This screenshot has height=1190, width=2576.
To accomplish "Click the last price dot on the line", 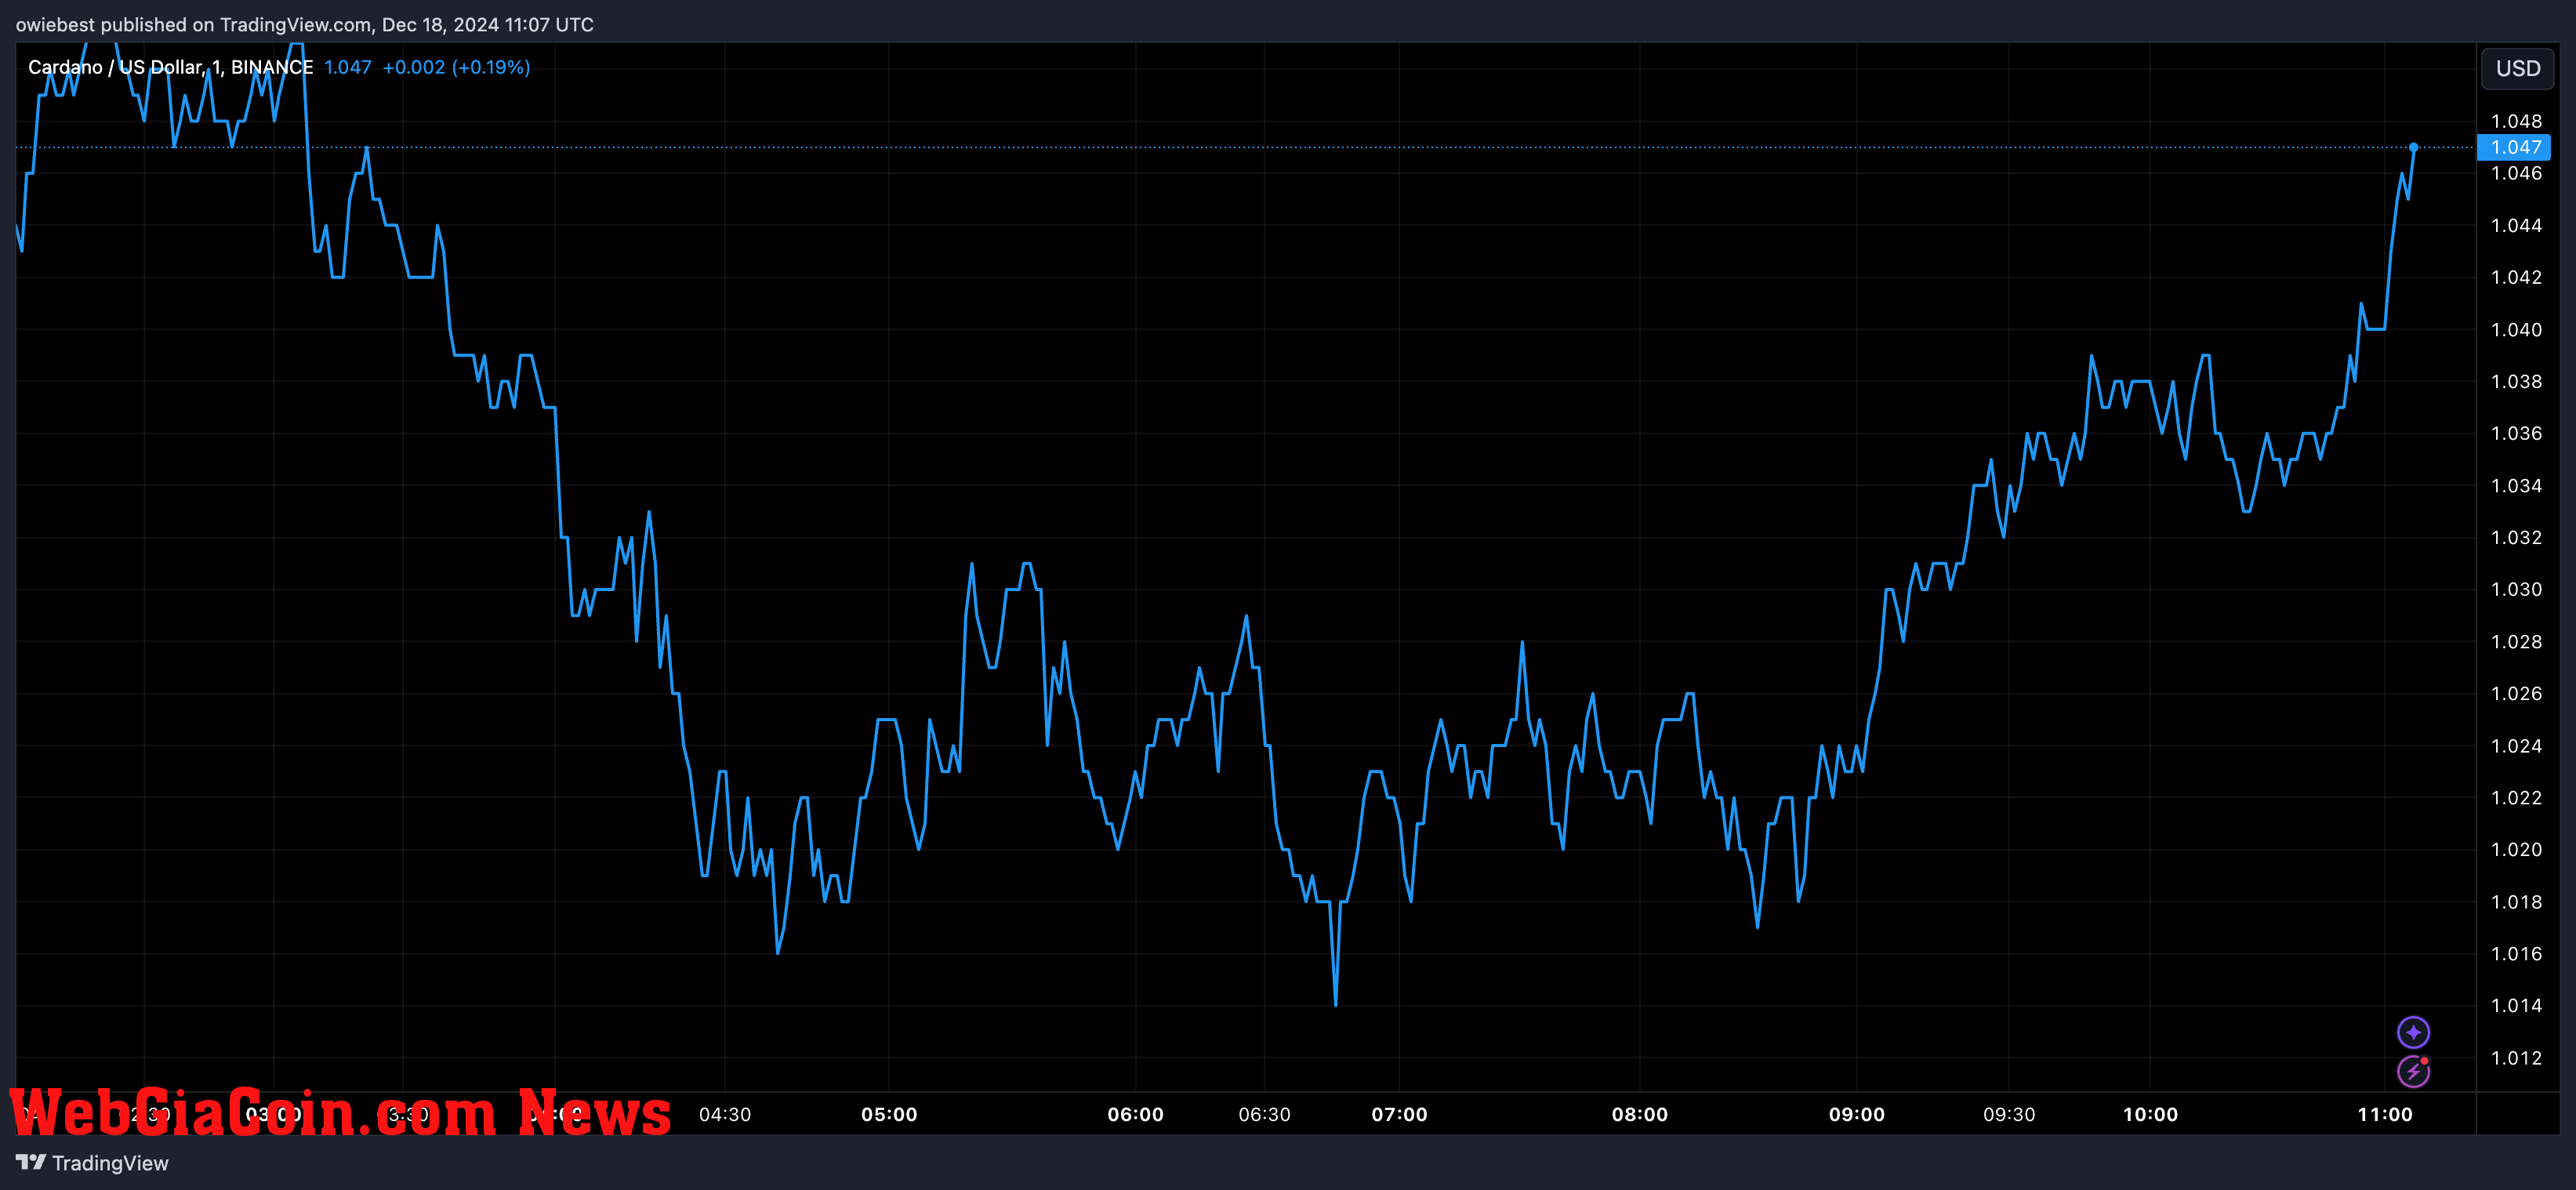I will pyautogui.click(x=2413, y=147).
